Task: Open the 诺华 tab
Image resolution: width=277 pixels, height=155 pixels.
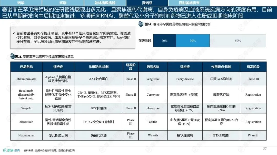Action: point(21,3)
